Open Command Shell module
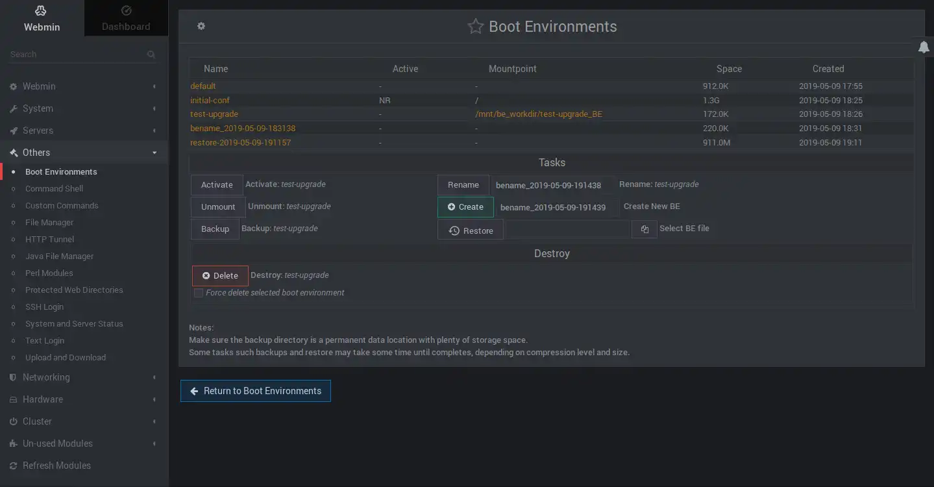Image resolution: width=934 pixels, height=487 pixels. coord(54,188)
